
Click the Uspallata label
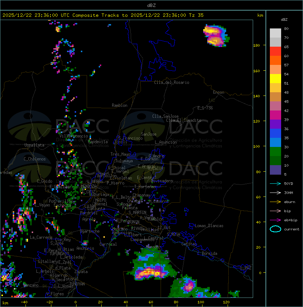click(35, 145)
